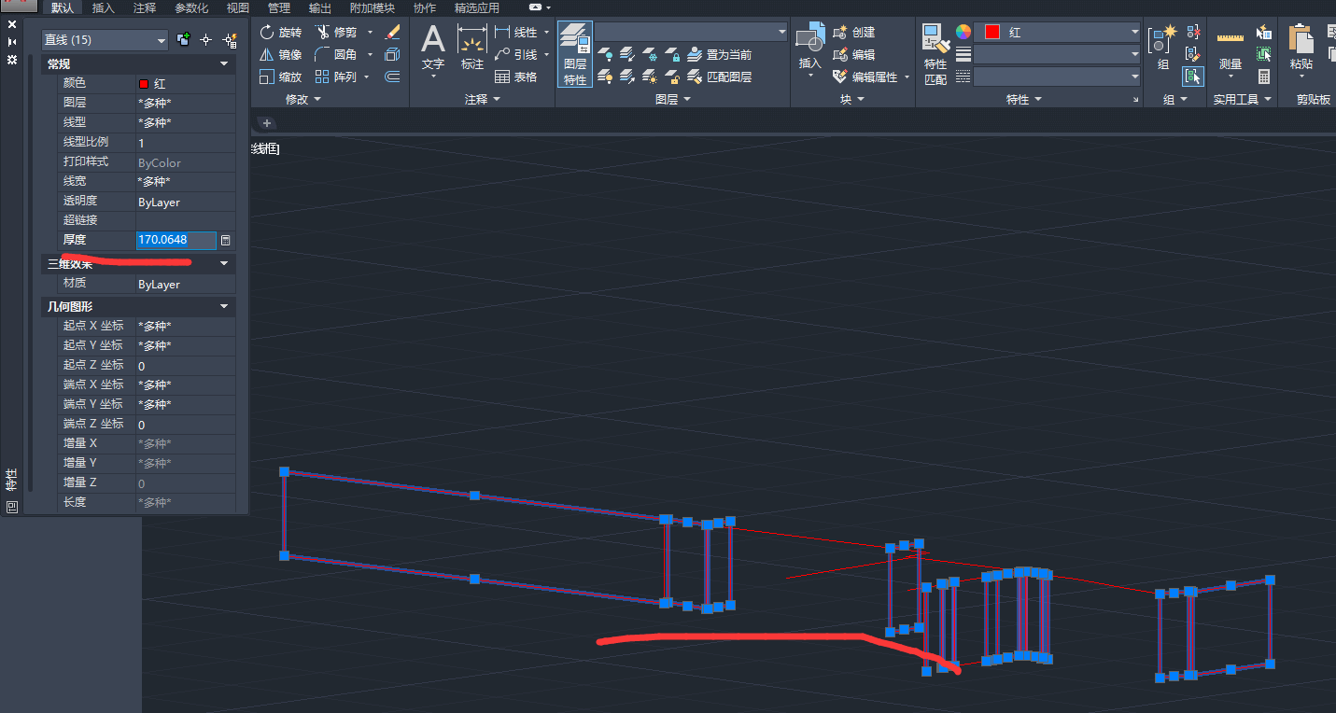Viewport: 1336px width, 713px height.
Task: Toggle the PICKADD selection mode button
Action: (184, 40)
